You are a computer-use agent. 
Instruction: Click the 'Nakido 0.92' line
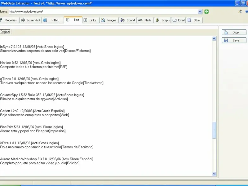point(30,63)
